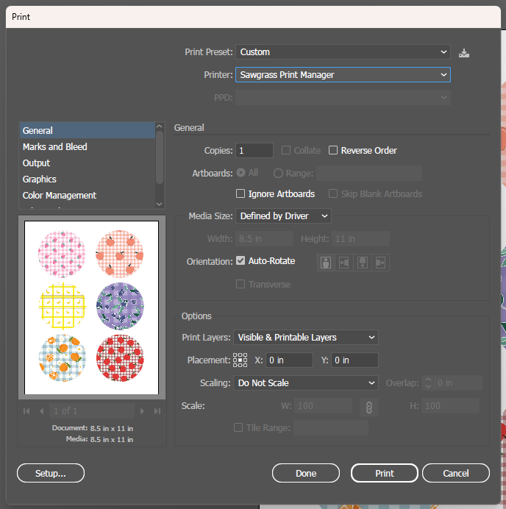Image resolution: width=506 pixels, height=509 pixels.
Task: Go to next page in preview
Action: (x=142, y=411)
